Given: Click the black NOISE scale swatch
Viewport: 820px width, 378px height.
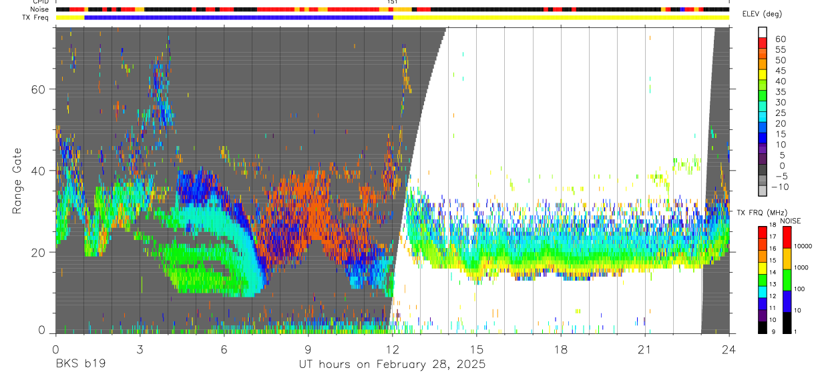Looking at the screenshot, I should [x=787, y=323].
